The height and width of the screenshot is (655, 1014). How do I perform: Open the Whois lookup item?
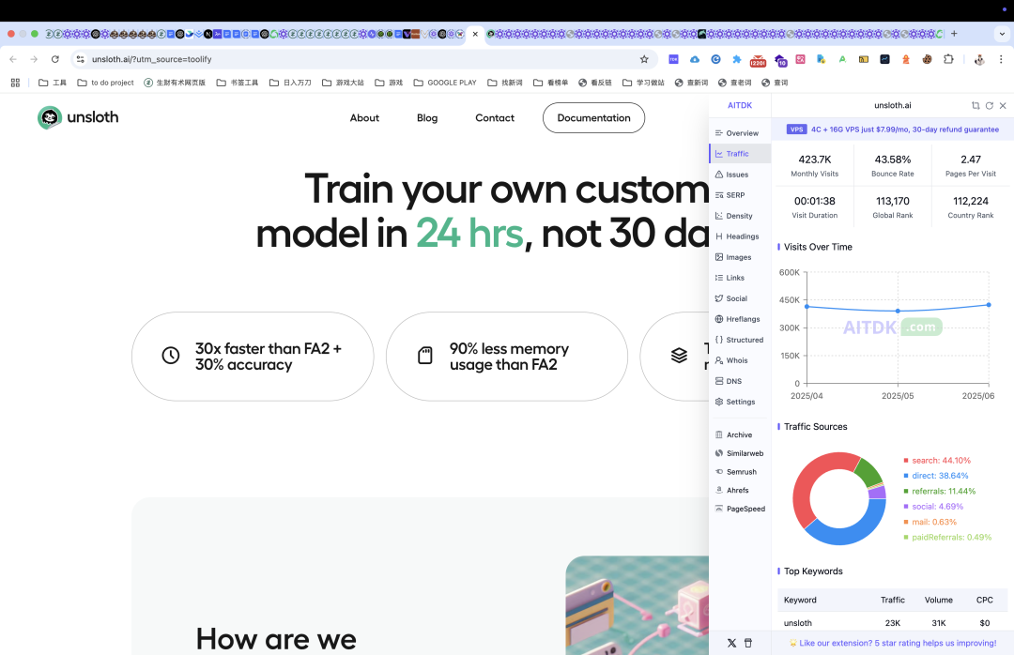pos(739,360)
